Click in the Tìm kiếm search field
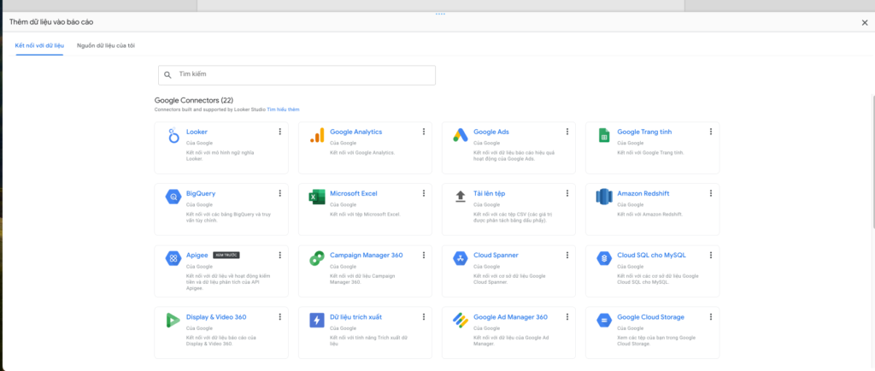Screen dimensions: 875x371 click(297, 74)
